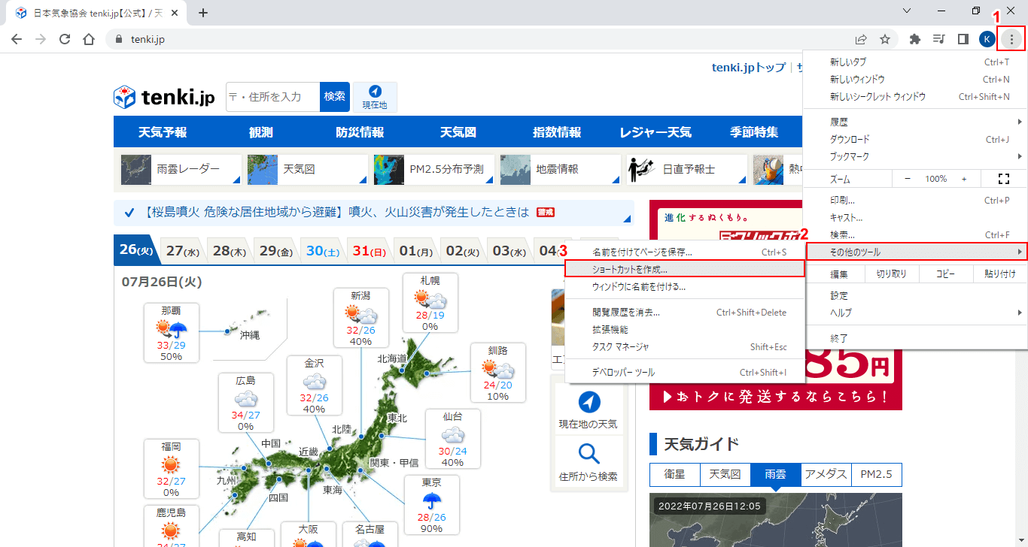Click レジャー天気 in navigation bar
The width and height of the screenshot is (1028, 547).
coord(655,132)
